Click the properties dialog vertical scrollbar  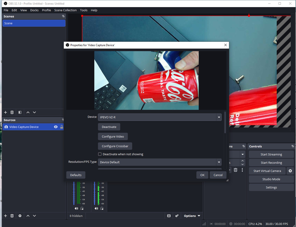point(225,122)
